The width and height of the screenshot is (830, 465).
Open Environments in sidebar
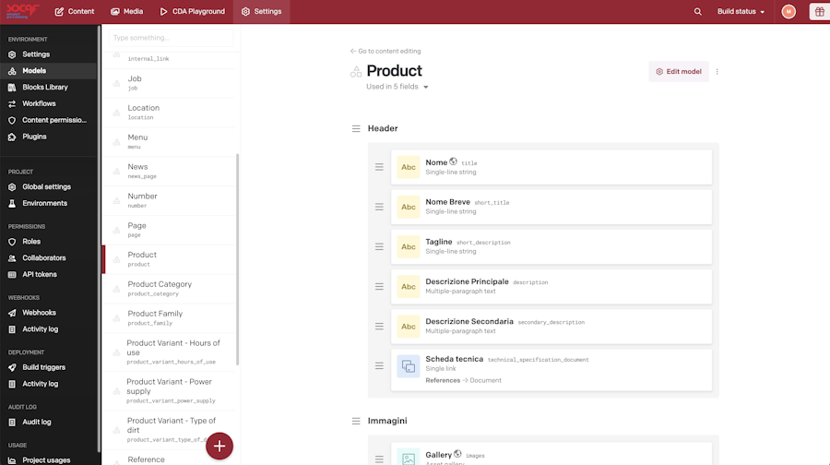[x=48, y=203]
